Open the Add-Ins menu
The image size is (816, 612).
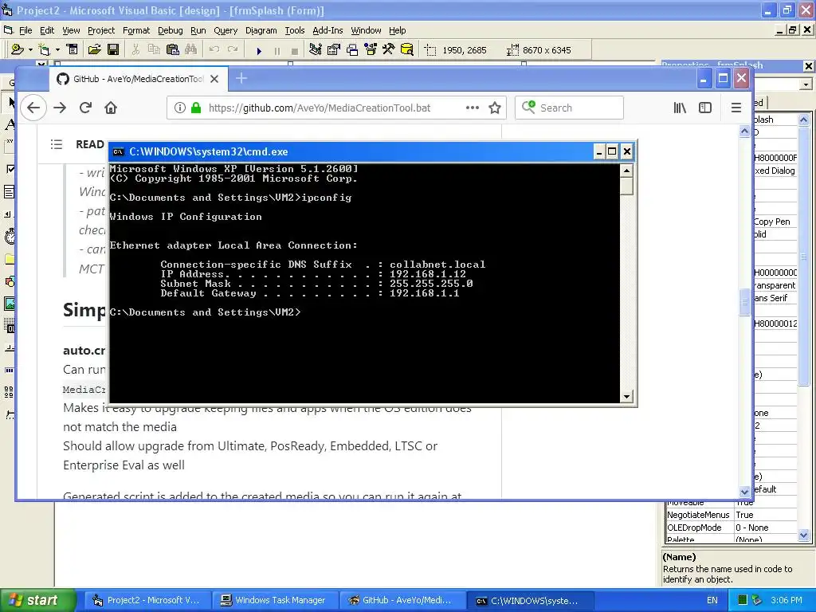tap(328, 30)
